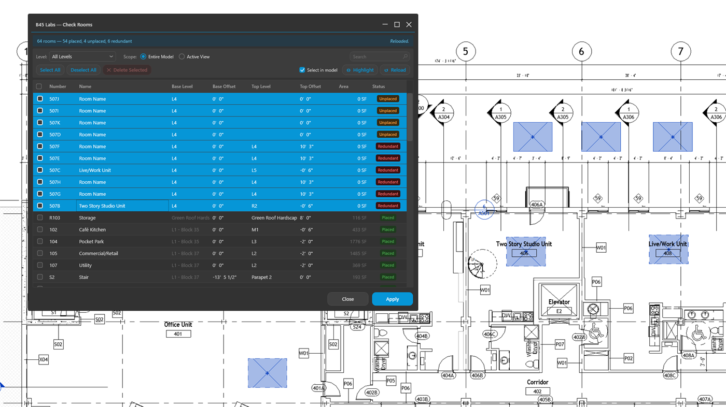Sort by the Number column header
Screen dimensions: 726x407
pos(58,86)
